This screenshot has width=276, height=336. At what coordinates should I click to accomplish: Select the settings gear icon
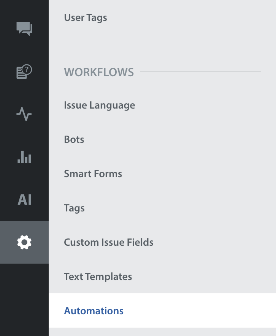click(24, 242)
